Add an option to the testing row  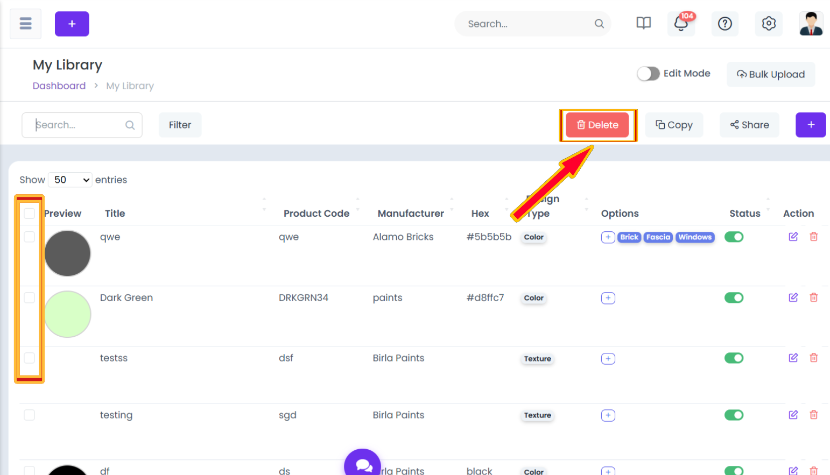pos(608,415)
